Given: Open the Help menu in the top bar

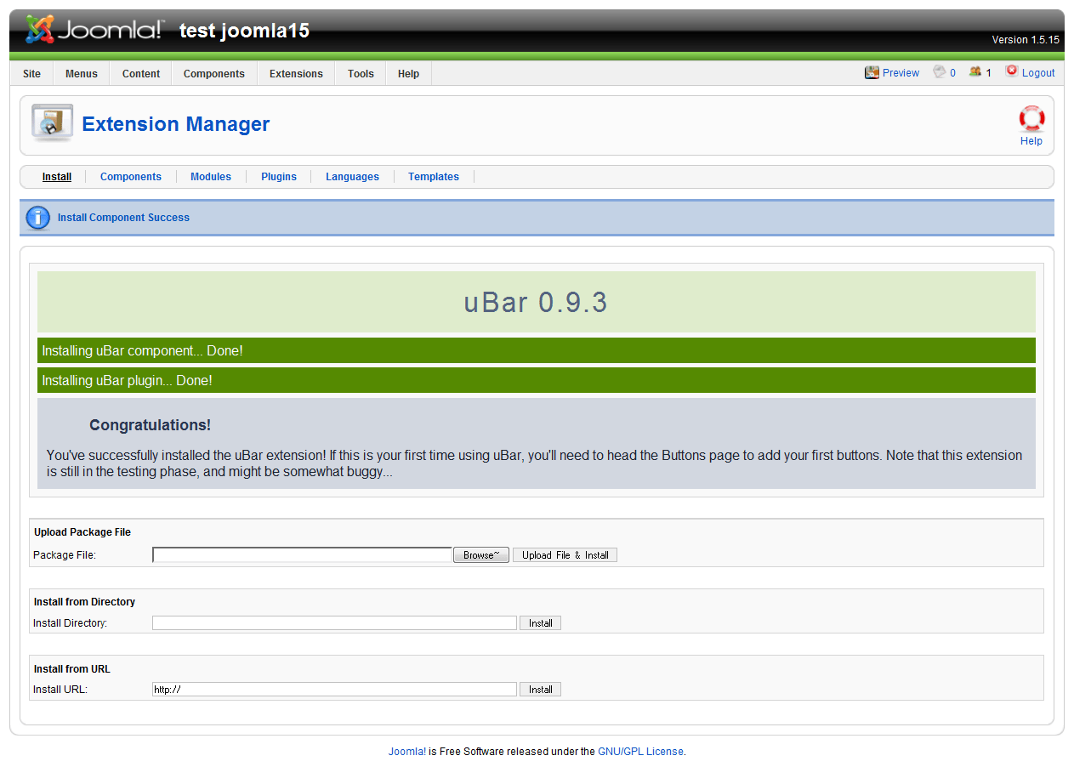Looking at the screenshot, I should [x=408, y=74].
